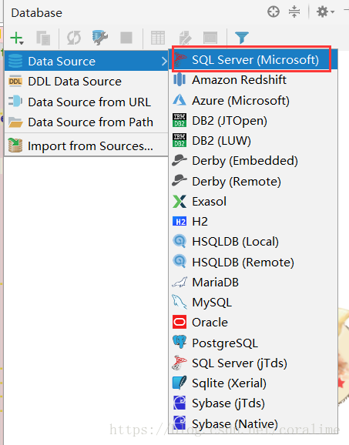The image size is (349, 445).
Task: Click the blue Filter funnel icon
Action: point(242,38)
